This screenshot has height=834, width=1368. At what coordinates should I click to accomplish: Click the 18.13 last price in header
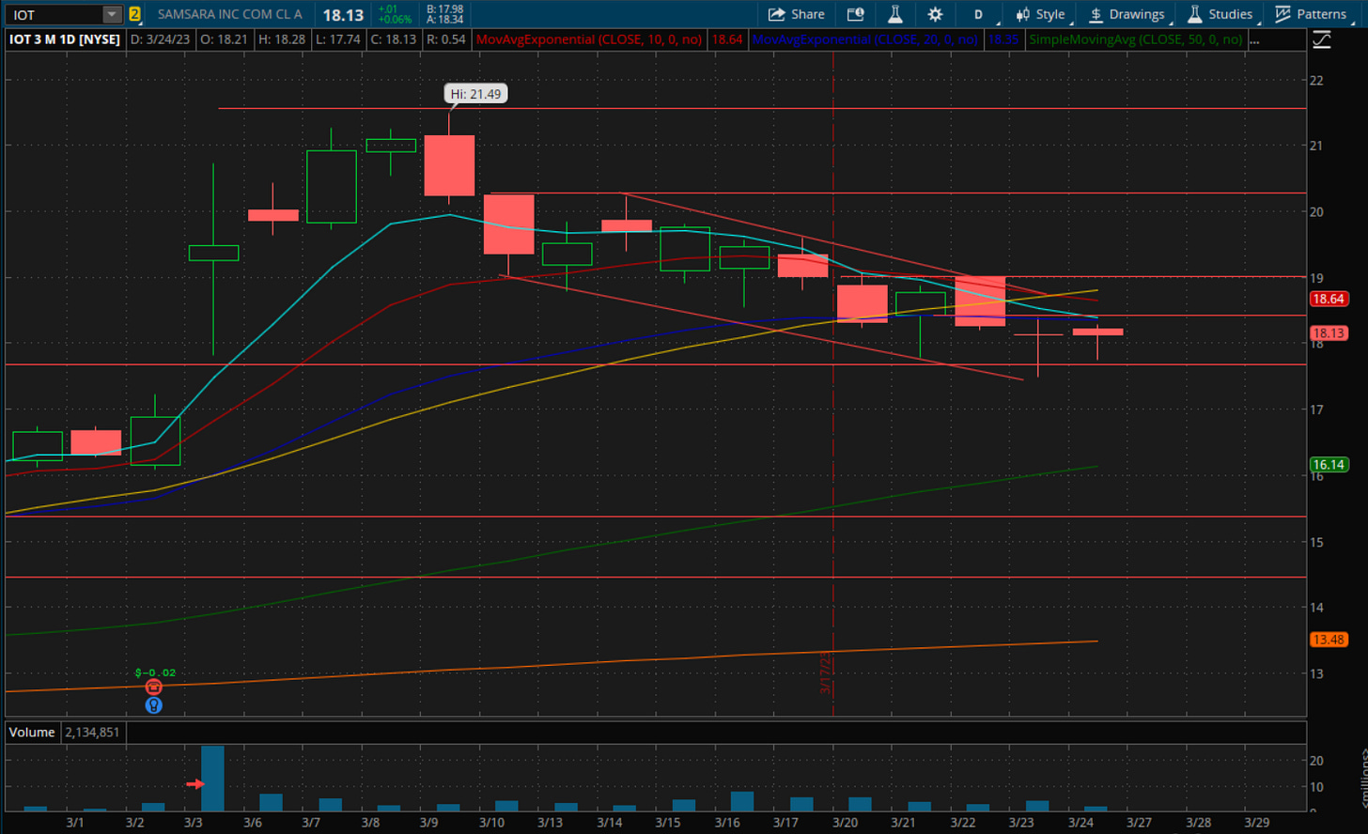click(343, 15)
